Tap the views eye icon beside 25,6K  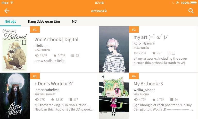[x=37, y=55]
